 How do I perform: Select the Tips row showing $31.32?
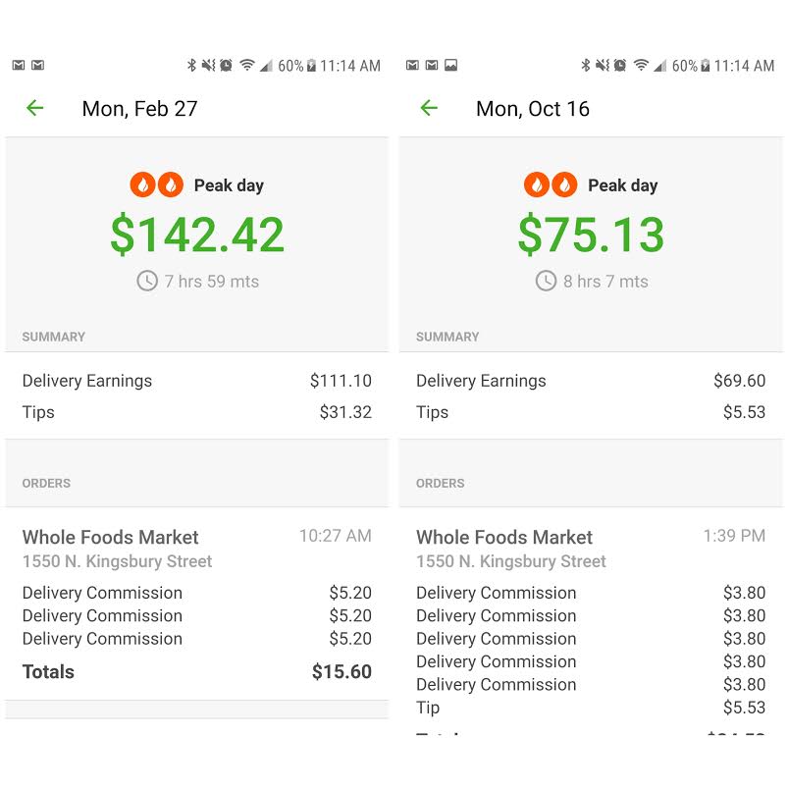(196, 412)
